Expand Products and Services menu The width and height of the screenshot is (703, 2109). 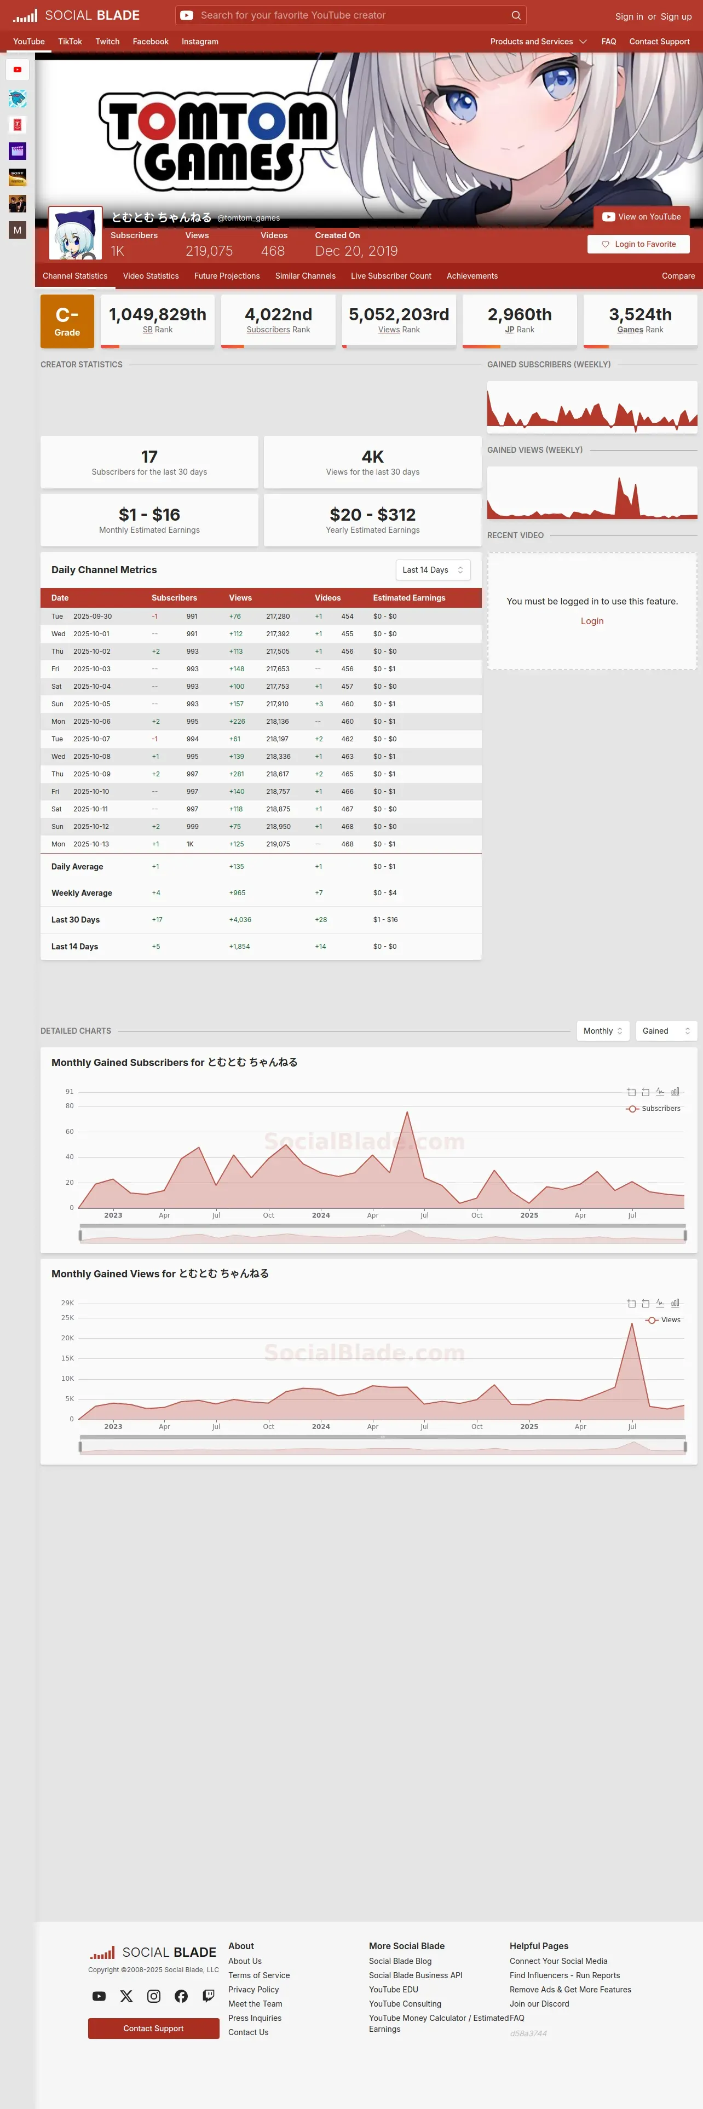click(x=539, y=42)
